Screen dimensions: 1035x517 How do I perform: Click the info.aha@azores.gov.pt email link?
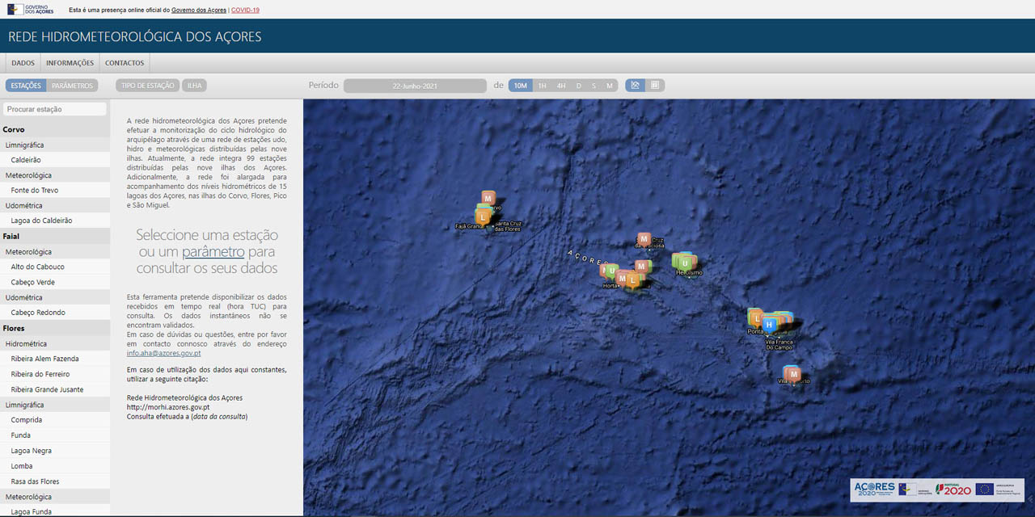(163, 353)
